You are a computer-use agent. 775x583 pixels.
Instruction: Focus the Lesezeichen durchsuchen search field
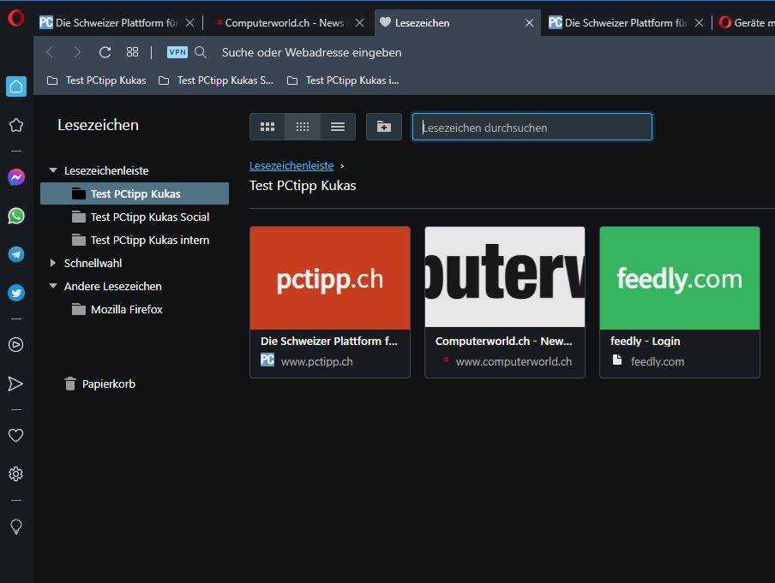pyautogui.click(x=532, y=128)
